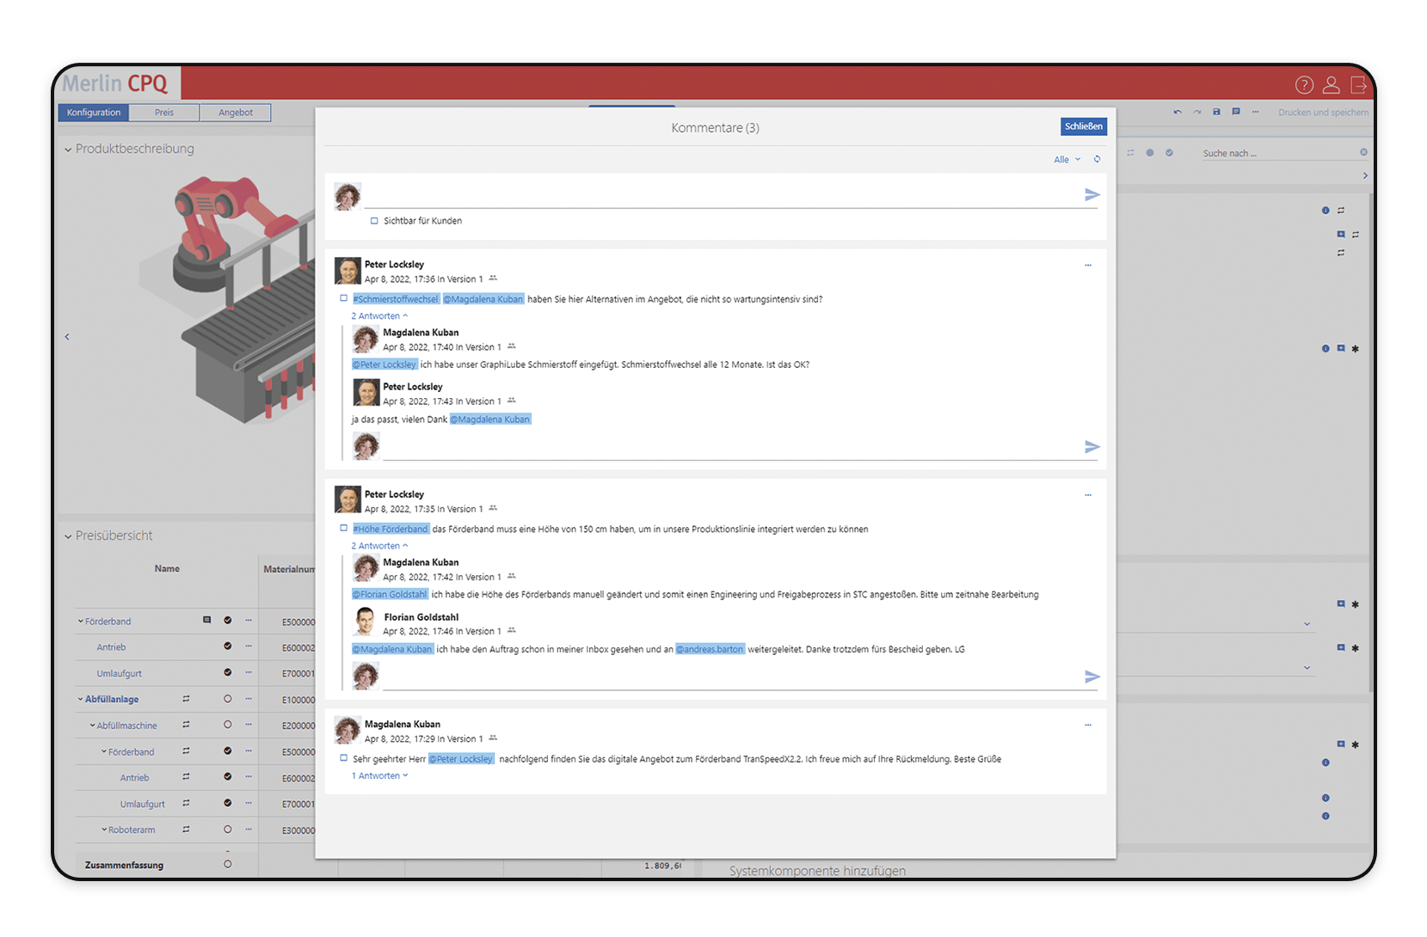Click the save disk icon
The image size is (1427, 937).
(x=1216, y=112)
